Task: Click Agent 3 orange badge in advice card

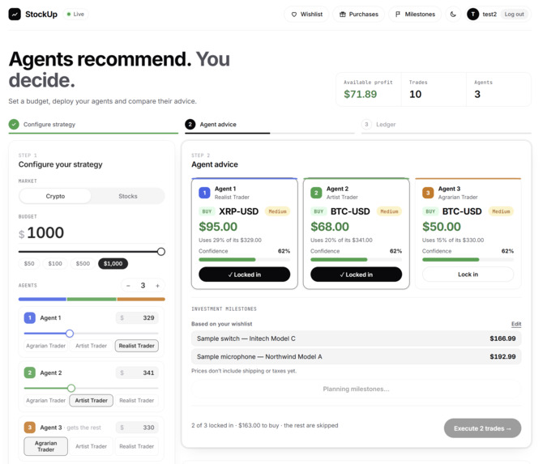Action: [428, 193]
